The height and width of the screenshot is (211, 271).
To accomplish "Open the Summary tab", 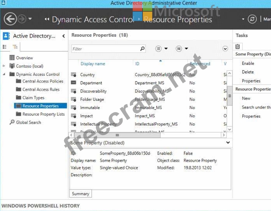I will tap(81, 194).
